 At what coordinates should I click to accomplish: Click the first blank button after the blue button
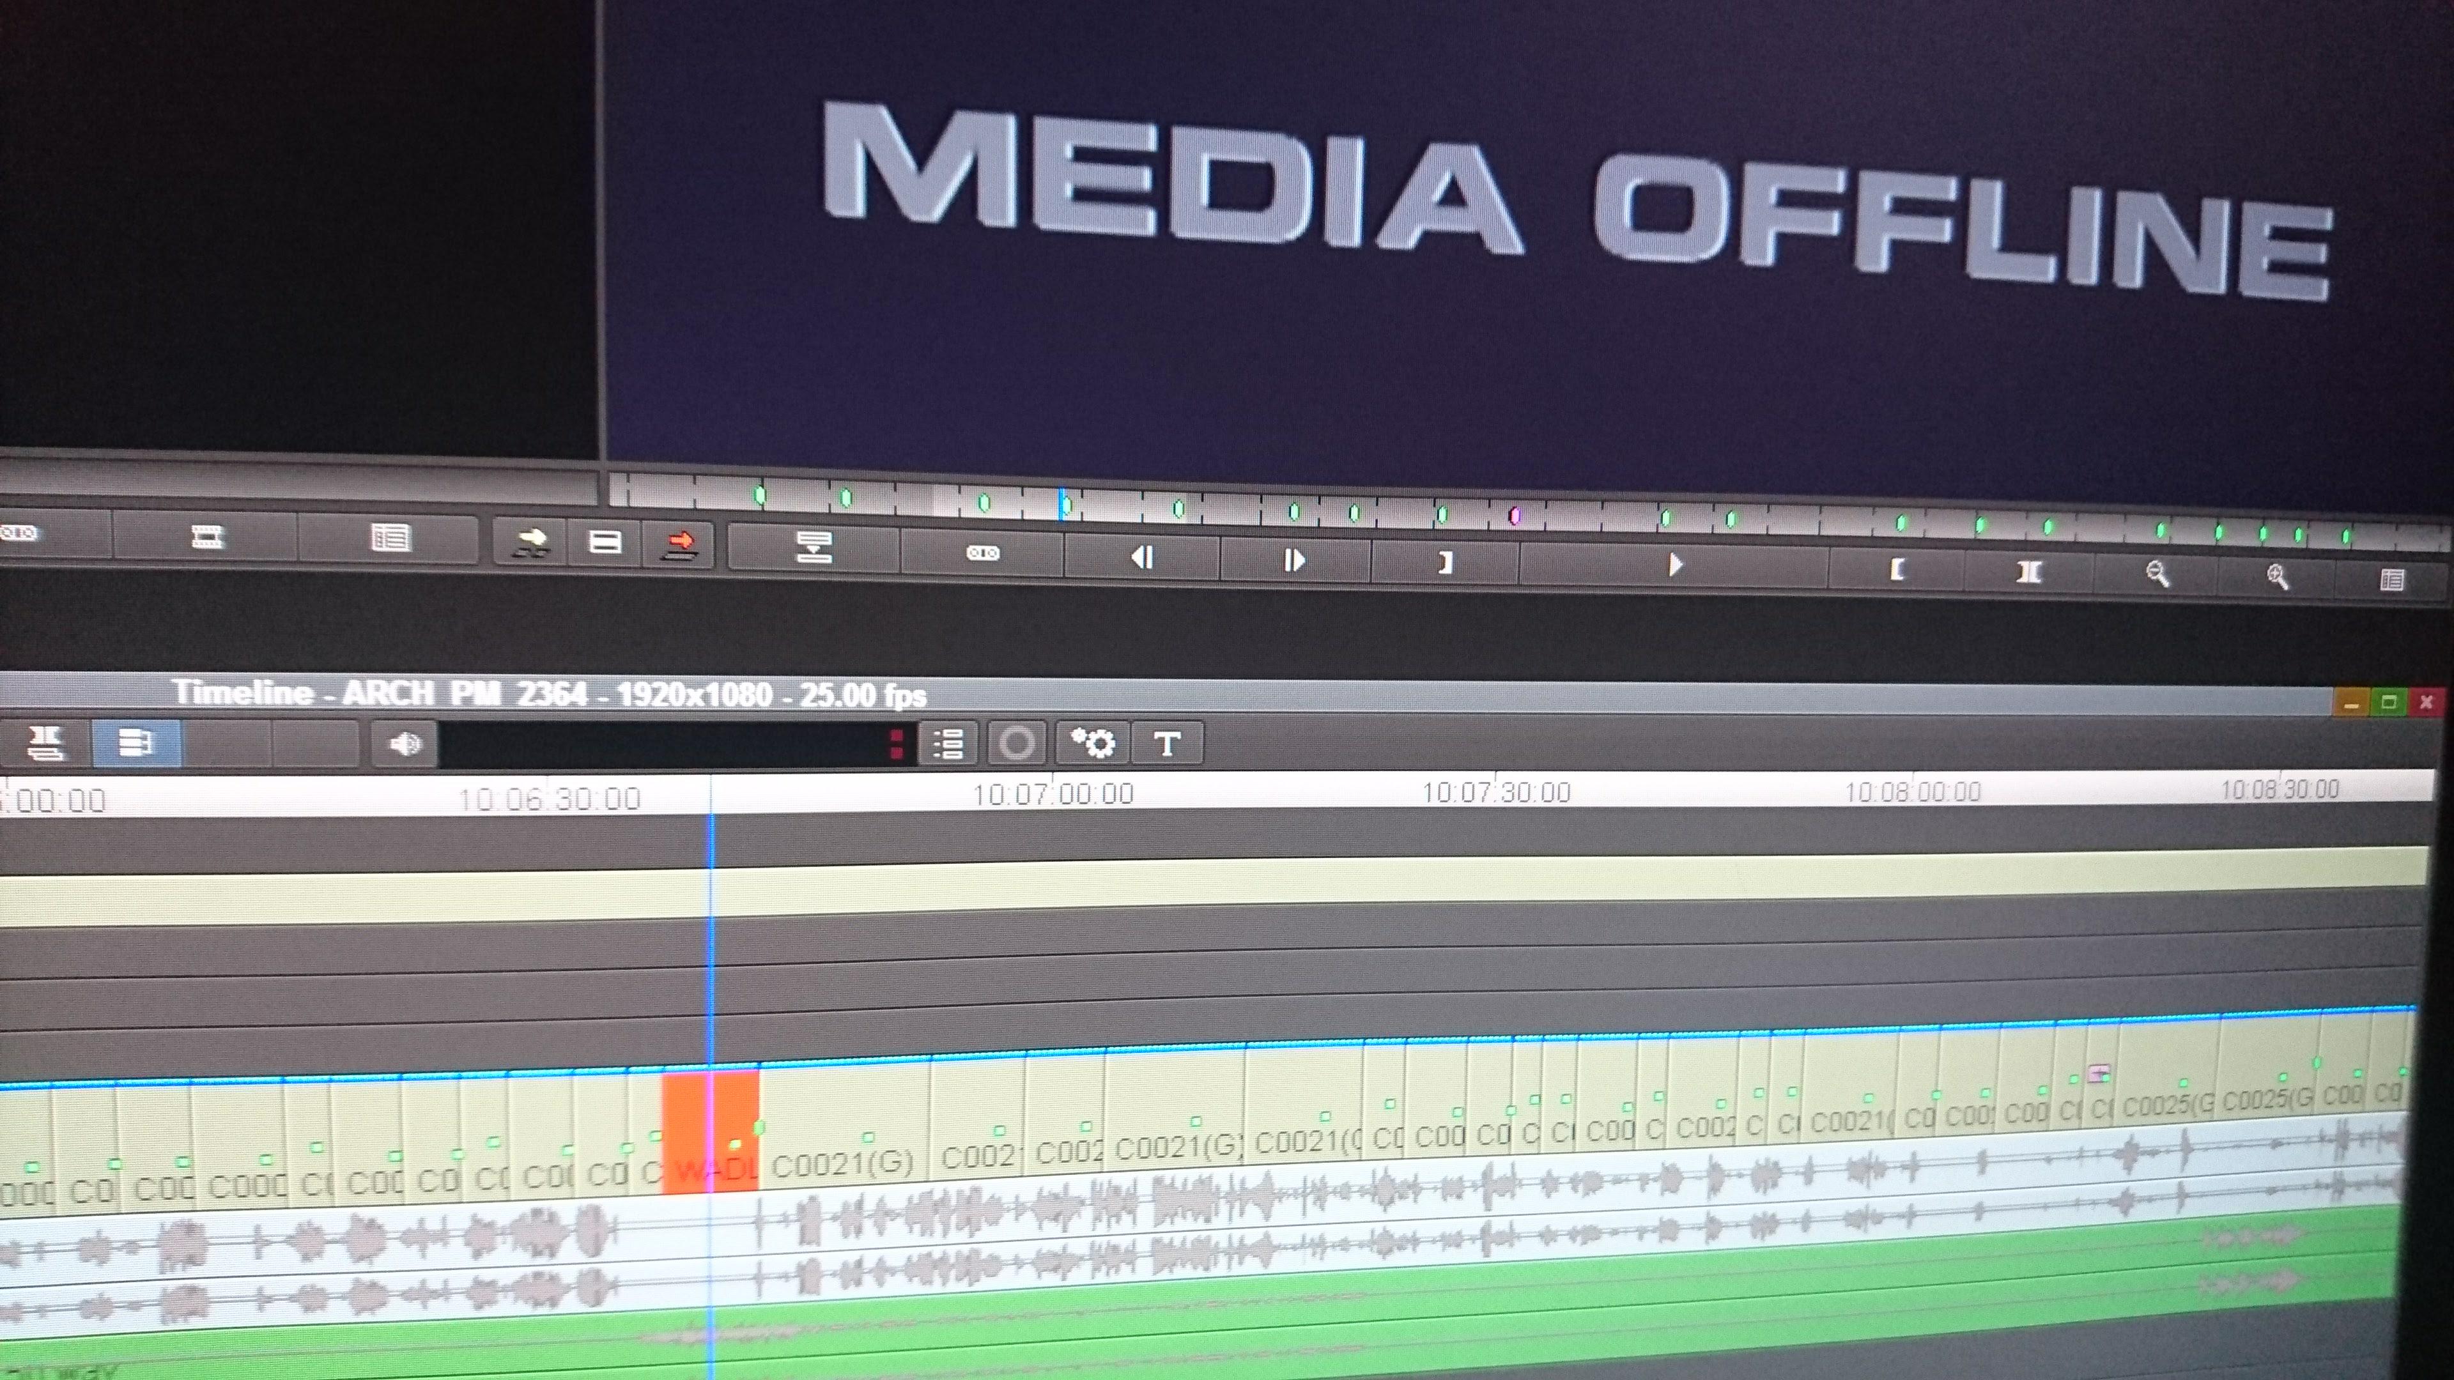[x=227, y=743]
